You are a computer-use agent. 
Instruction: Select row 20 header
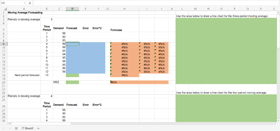pyautogui.click(x=4, y=82)
